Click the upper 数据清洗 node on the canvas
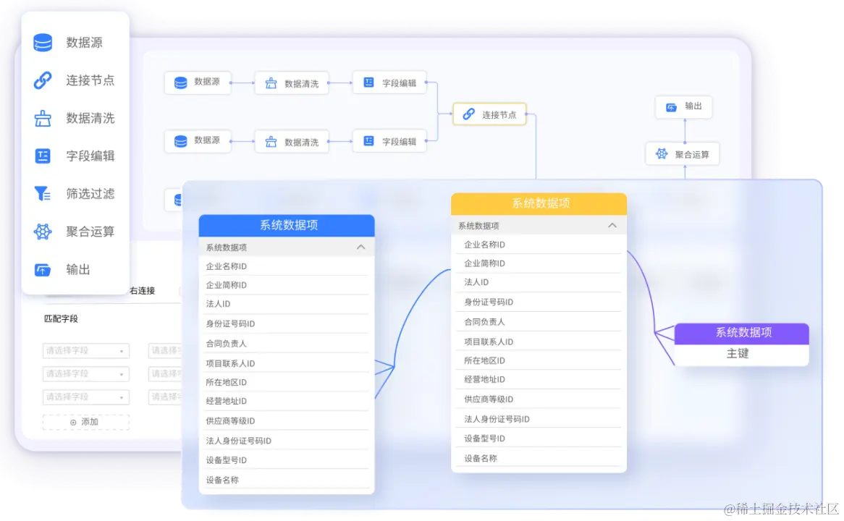 (x=291, y=82)
